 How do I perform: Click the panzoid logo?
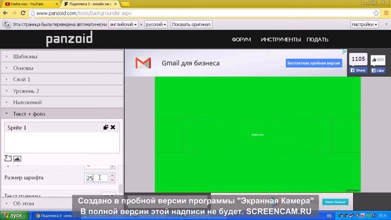click(69, 39)
